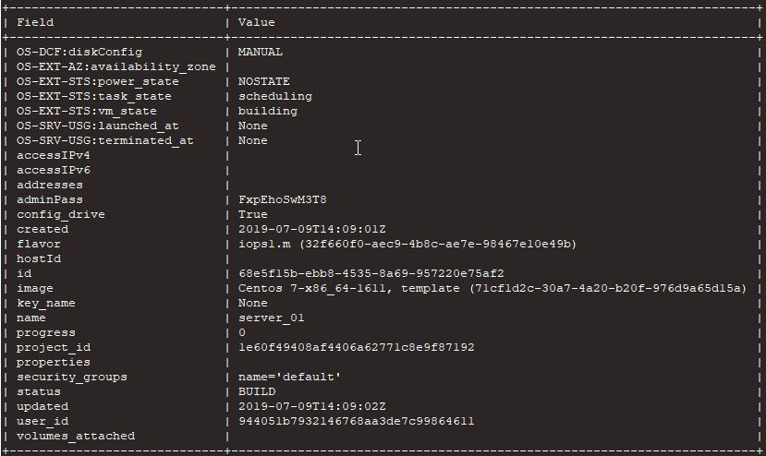This screenshot has width=766, height=456.
Task: Click the user_id value starting 944051b7
Action: (357, 421)
